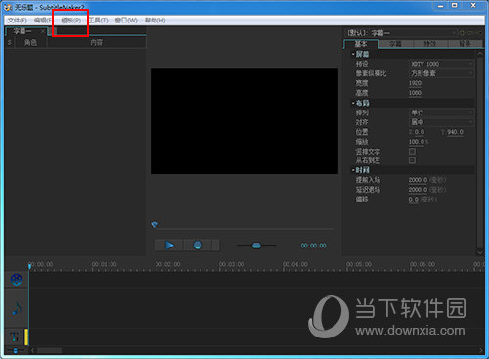489x359 pixels.
Task: Edit the 缩放 value 100.0
Action: pos(417,142)
